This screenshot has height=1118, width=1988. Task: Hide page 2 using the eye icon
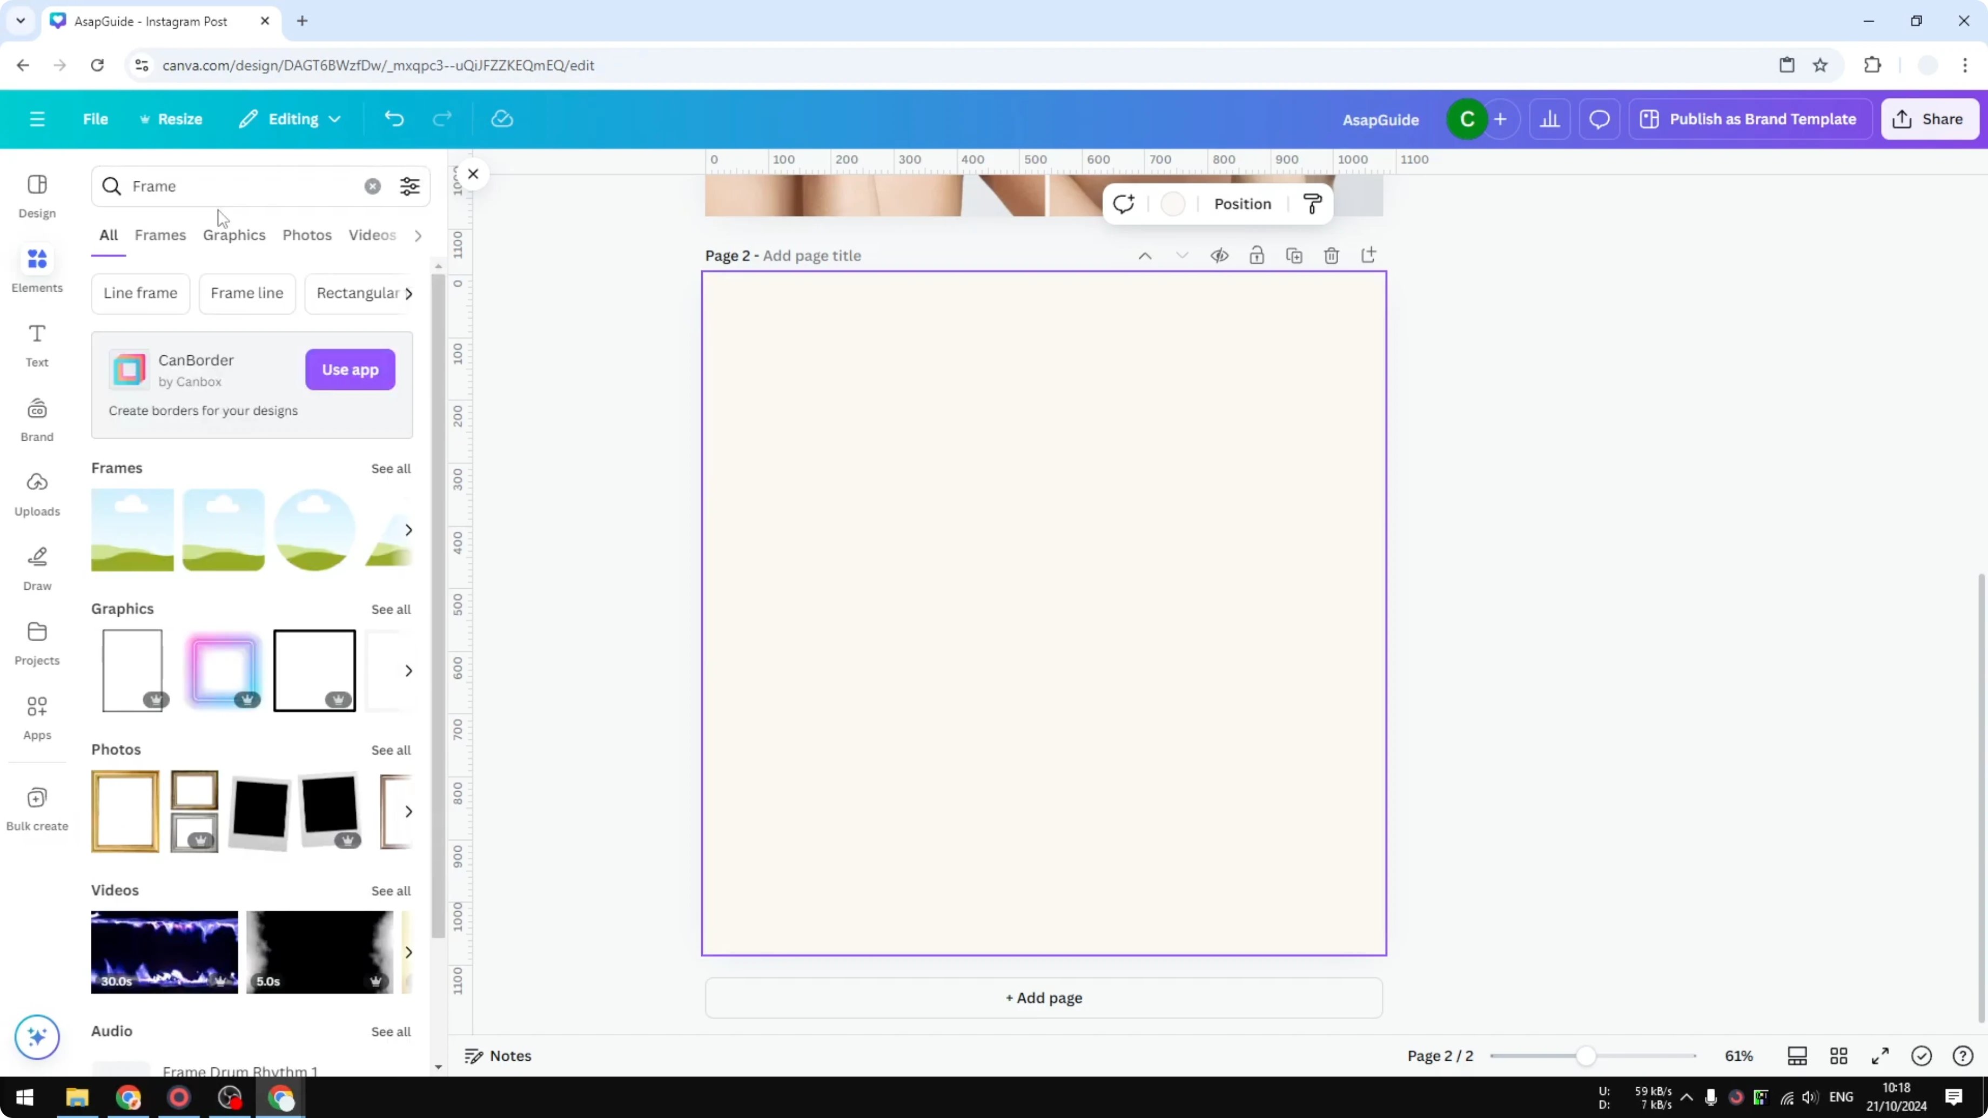(x=1219, y=254)
